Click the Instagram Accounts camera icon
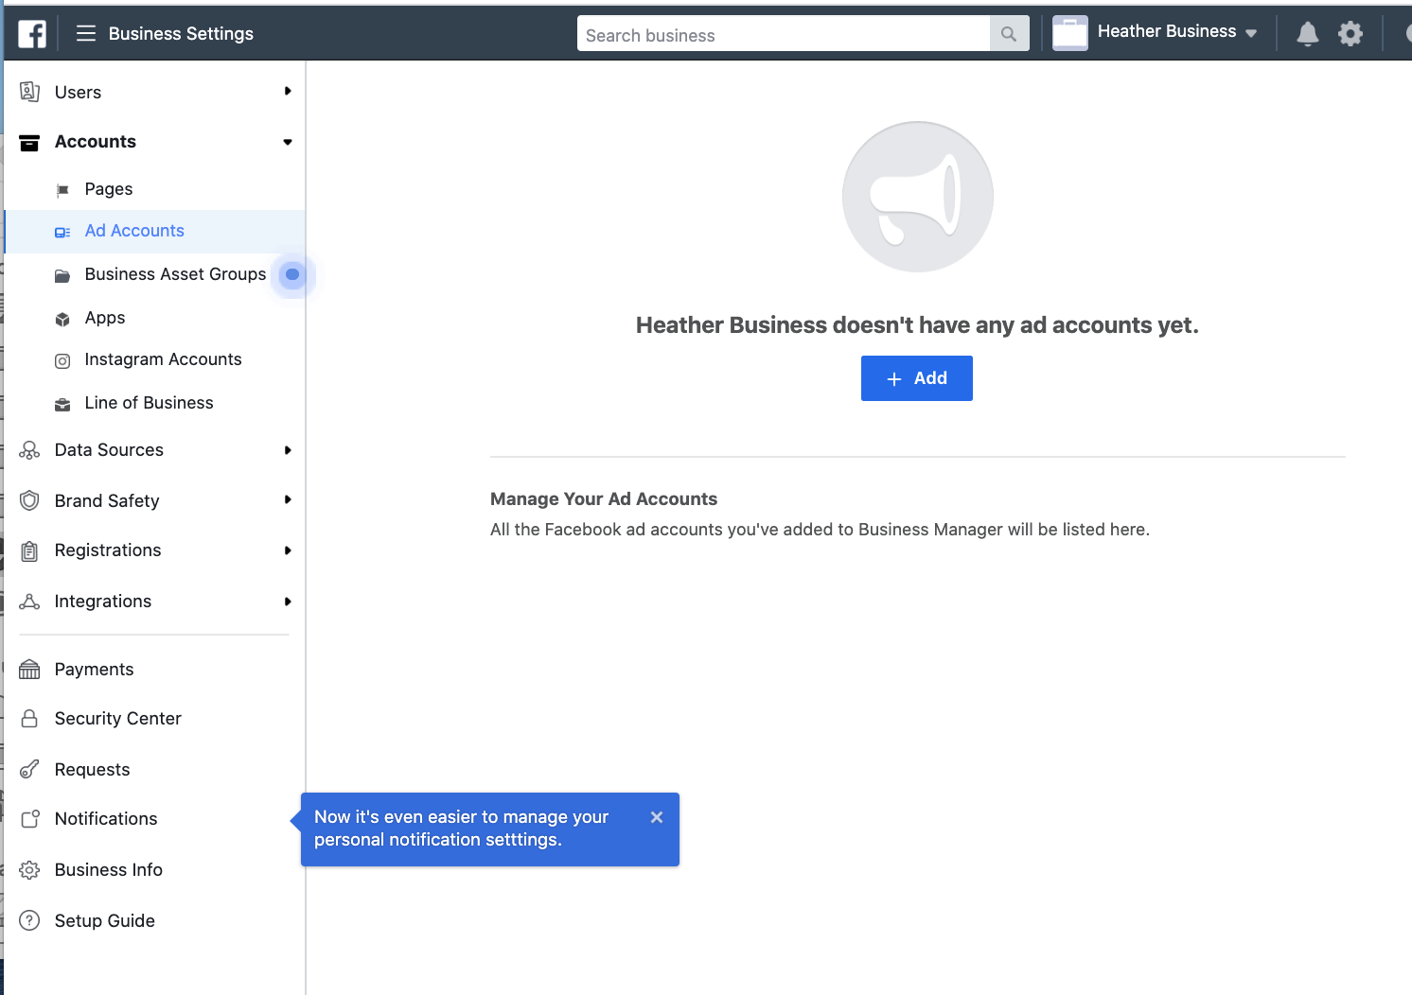The image size is (1412, 995). [x=62, y=360]
